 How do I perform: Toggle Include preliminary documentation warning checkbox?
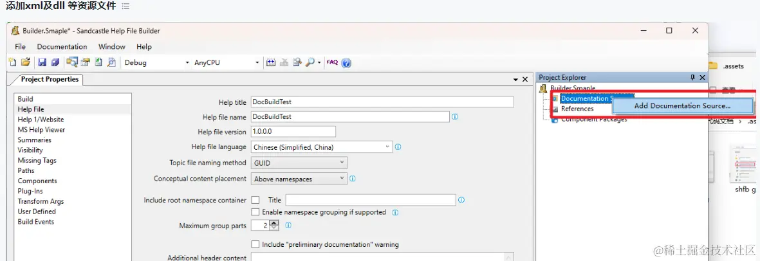point(255,244)
